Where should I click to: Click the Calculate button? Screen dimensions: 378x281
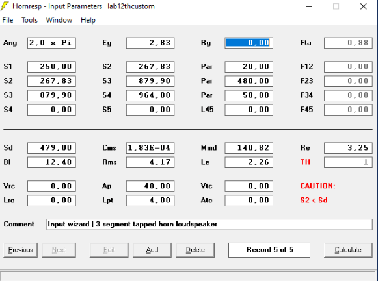coord(348,250)
